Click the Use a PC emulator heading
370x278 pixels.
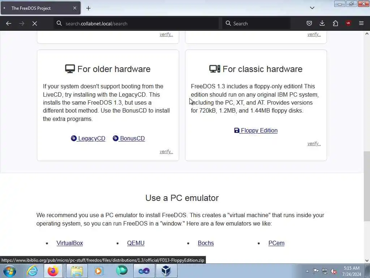(x=182, y=198)
